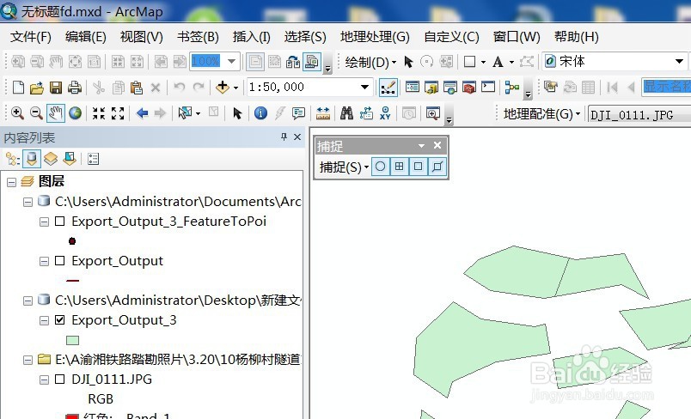Open 捕捉 toolbar options arrow
This screenshot has width=691, height=419.
coord(421,145)
